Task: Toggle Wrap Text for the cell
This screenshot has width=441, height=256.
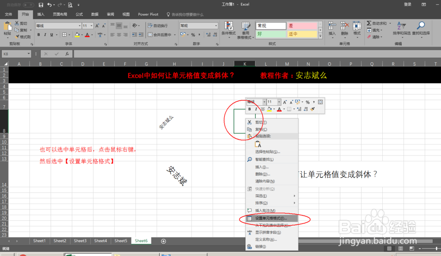Action: pos(160,25)
